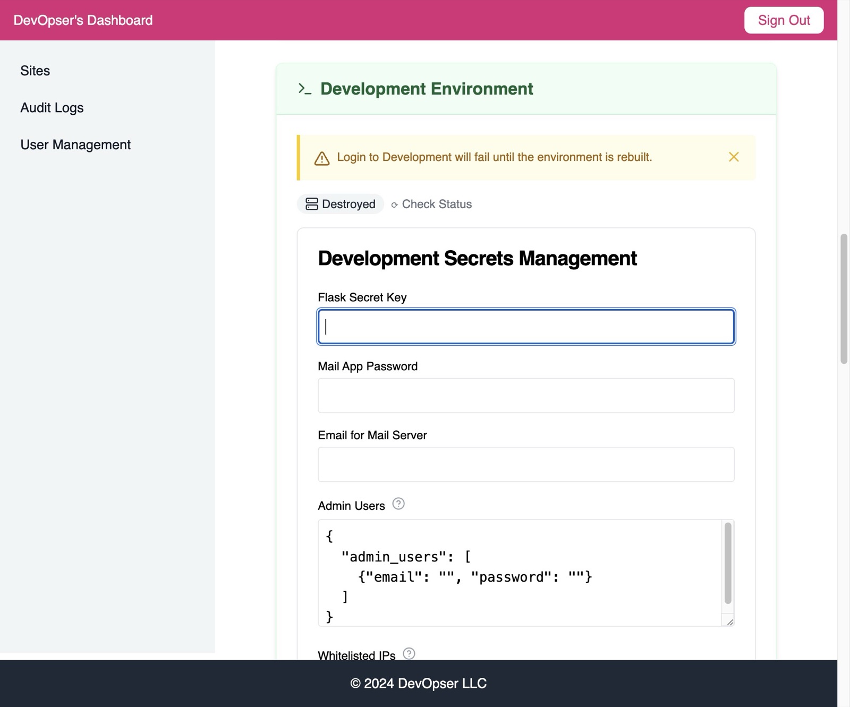Click the terminal prompt icon
The image size is (850, 707).
[x=305, y=89]
